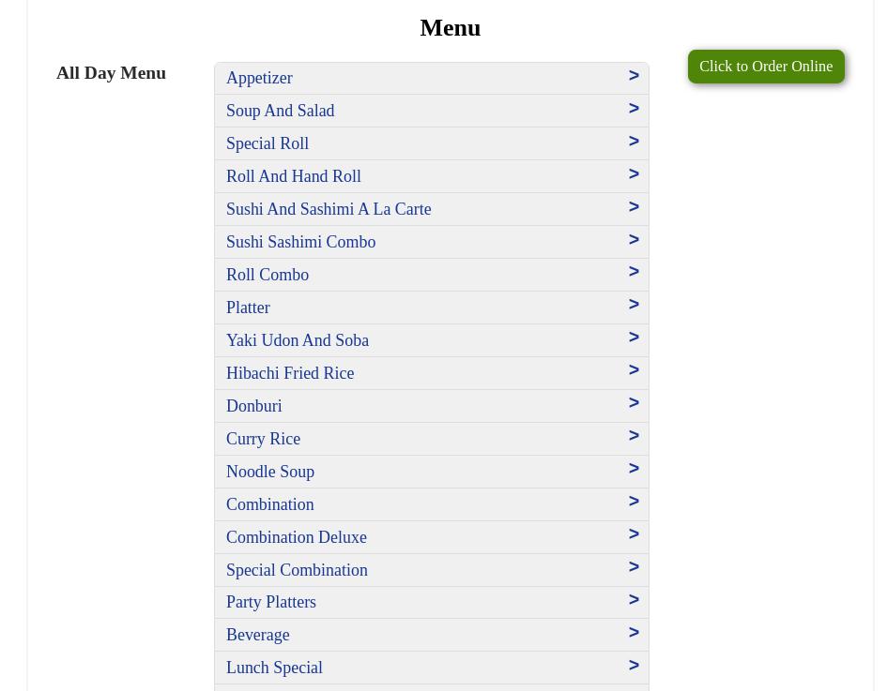The height and width of the screenshot is (691, 887).
Task: Select the Party Platters category
Action: click(x=271, y=602)
